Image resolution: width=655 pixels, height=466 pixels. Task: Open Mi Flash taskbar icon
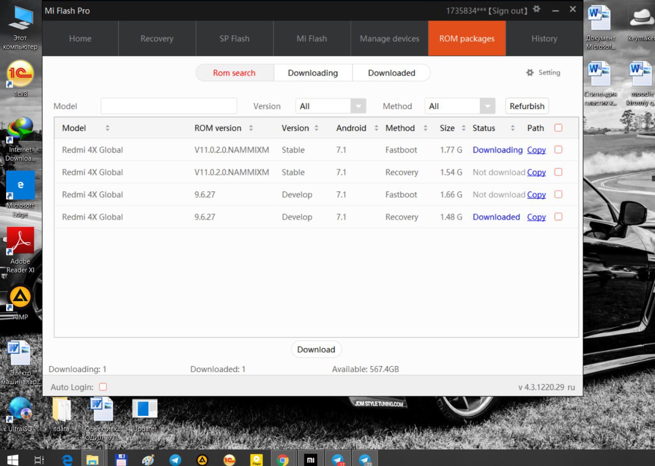click(x=311, y=459)
